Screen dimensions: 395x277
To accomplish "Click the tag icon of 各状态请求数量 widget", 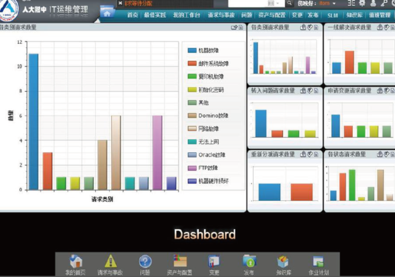I will click(387, 154).
